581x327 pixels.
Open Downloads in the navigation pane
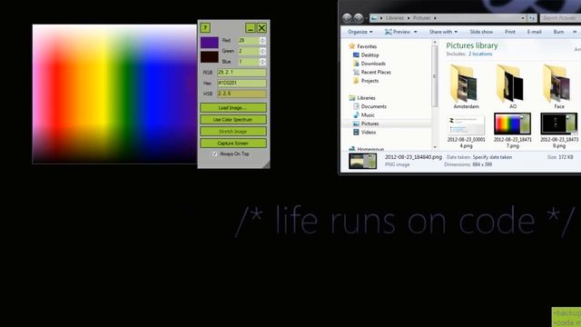point(369,64)
